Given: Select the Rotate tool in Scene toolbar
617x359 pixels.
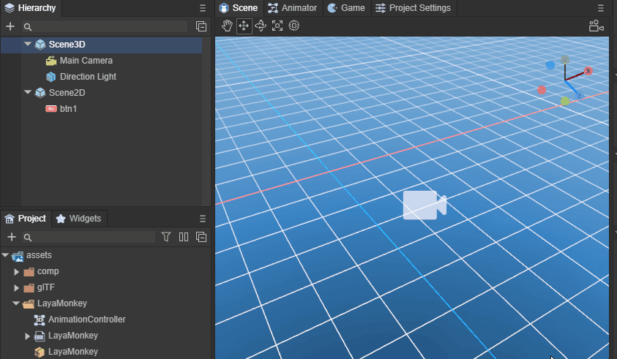Looking at the screenshot, I should coord(261,26).
